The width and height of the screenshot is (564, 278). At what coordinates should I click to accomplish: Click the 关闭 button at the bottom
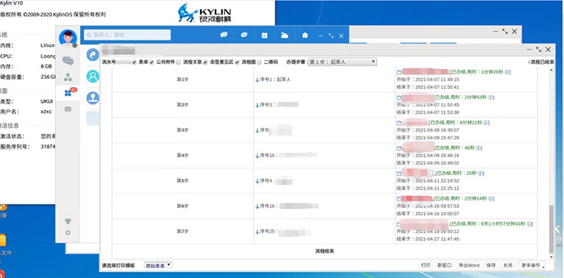[x=507, y=265]
